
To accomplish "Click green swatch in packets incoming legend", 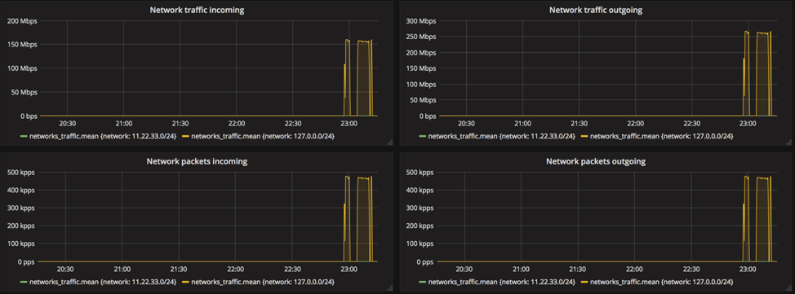I will click(x=24, y=282).
